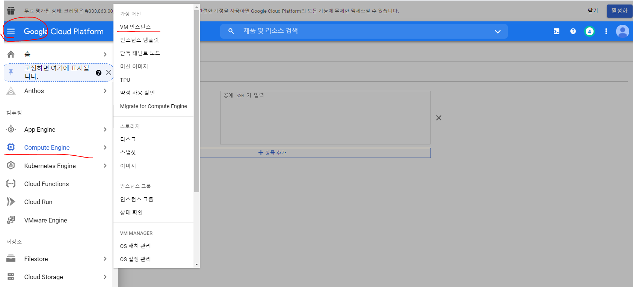Click the product and resource search field
This screenshot has height=287, width=633.
364,31
